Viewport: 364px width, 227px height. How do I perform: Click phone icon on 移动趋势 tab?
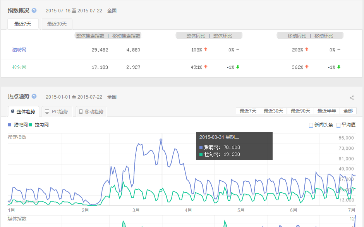pyautogui.click(x=81, y=111)
